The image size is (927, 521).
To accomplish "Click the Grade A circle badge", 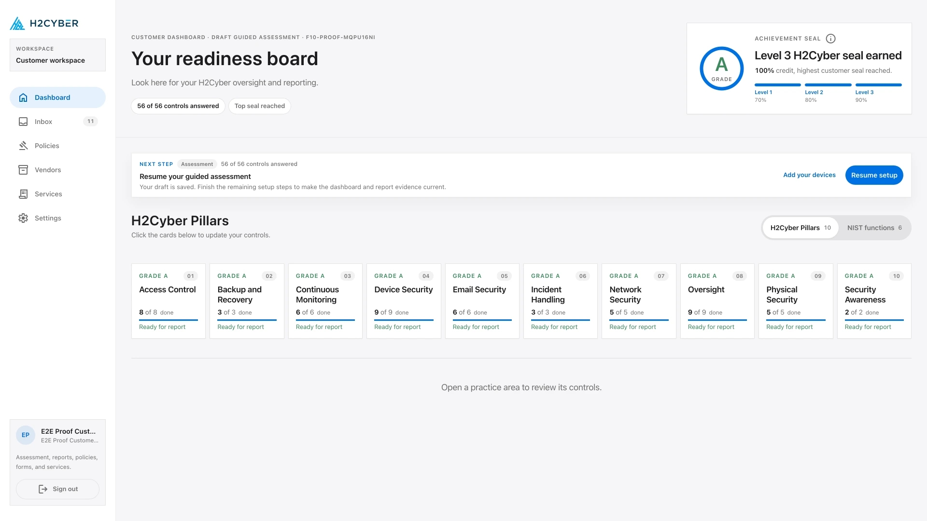I will (x=721, y=69).
